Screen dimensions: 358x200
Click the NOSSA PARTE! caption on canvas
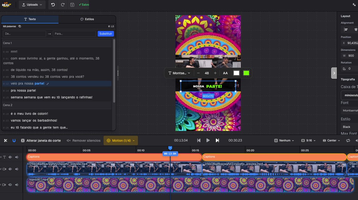208,86
